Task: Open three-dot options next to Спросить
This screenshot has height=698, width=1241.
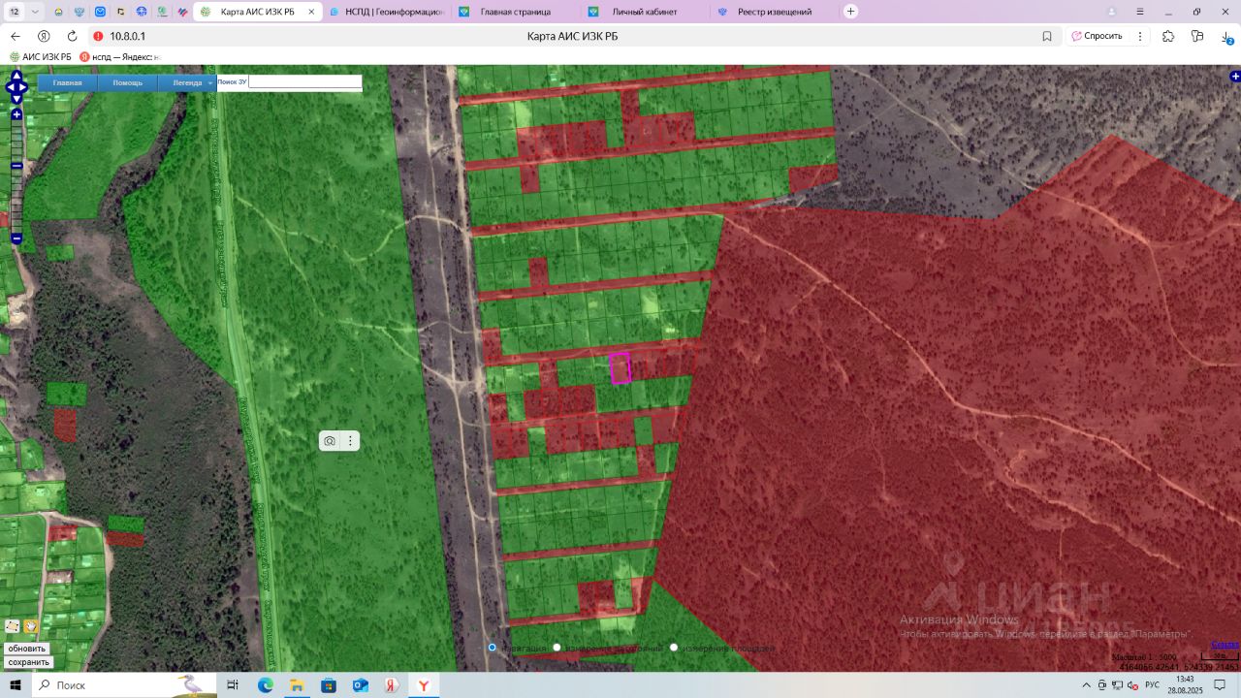Action: 1140,36
